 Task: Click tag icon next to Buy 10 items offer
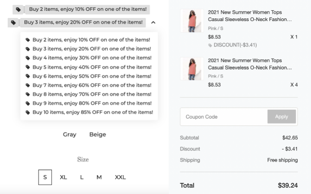click(28, 112)
